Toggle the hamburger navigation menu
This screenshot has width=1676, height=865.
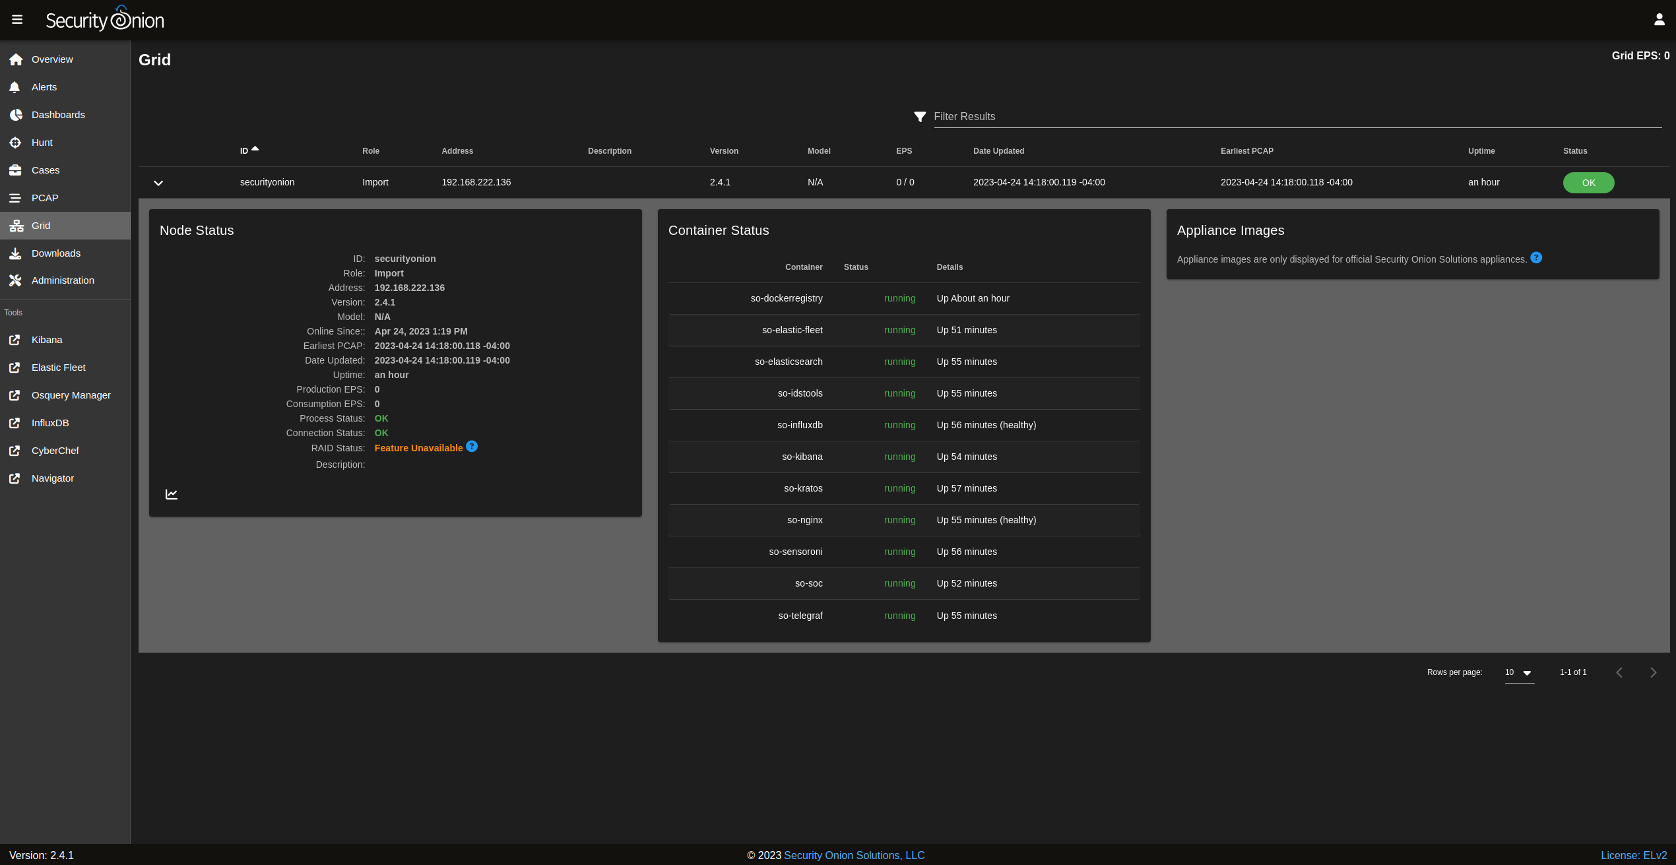click(17, 20)
